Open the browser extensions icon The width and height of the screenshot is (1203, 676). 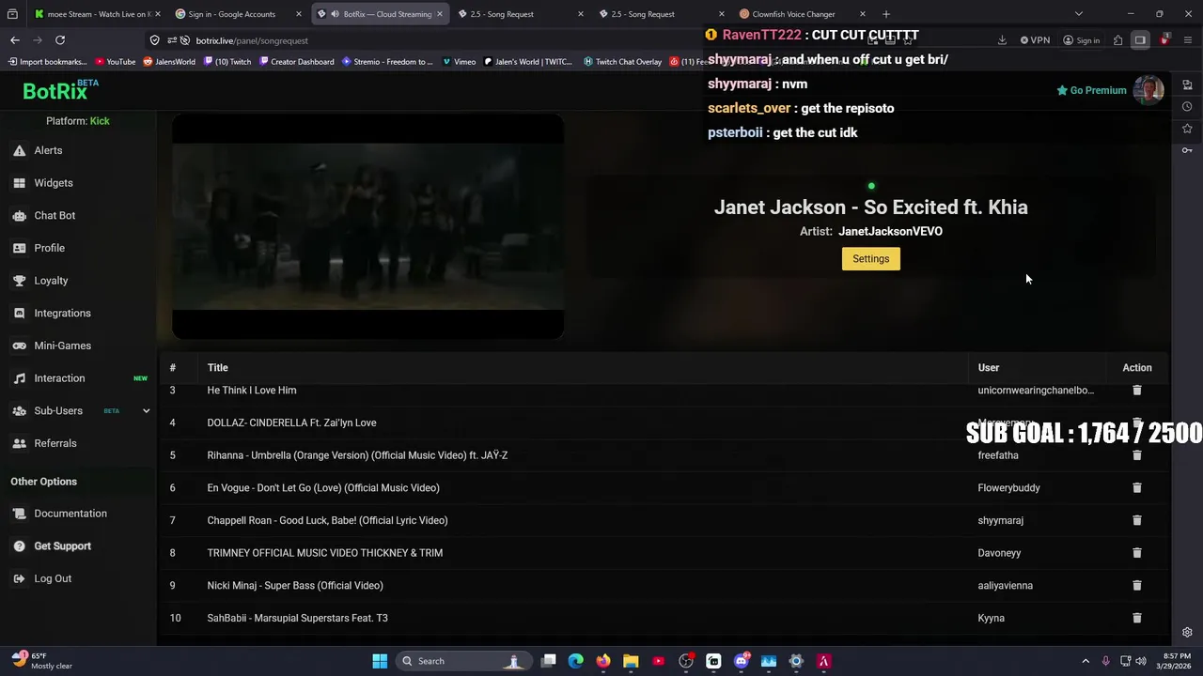(x=1117, y=40)
